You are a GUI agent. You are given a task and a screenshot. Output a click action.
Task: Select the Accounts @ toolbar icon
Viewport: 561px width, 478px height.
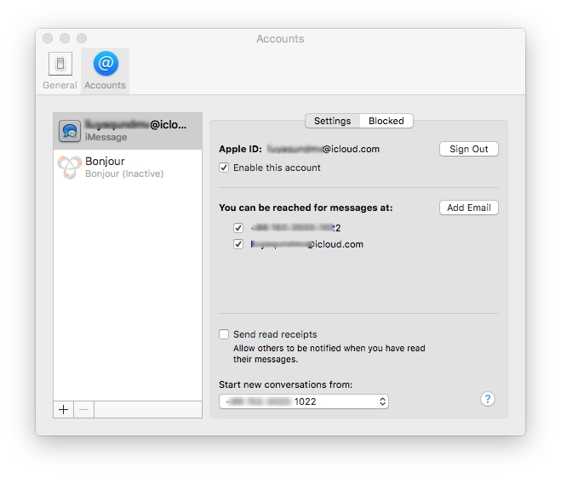106,71
